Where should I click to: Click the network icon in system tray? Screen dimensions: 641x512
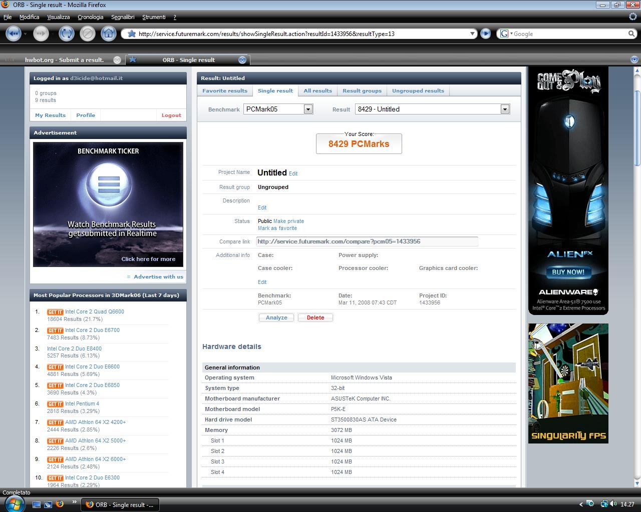pyautogui.click(x=604, y=504)
